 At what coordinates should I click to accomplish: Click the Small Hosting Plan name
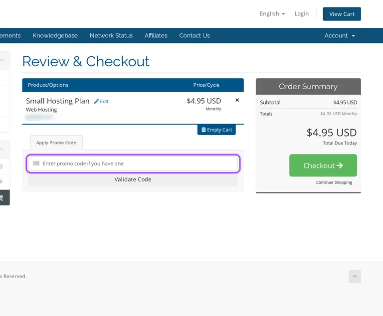point(58,101)
